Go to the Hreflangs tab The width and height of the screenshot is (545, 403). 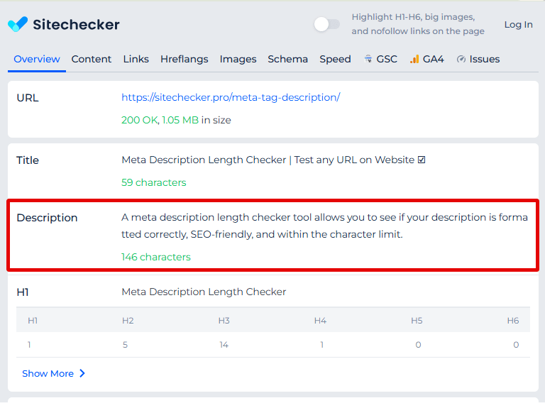click(185, 59)
